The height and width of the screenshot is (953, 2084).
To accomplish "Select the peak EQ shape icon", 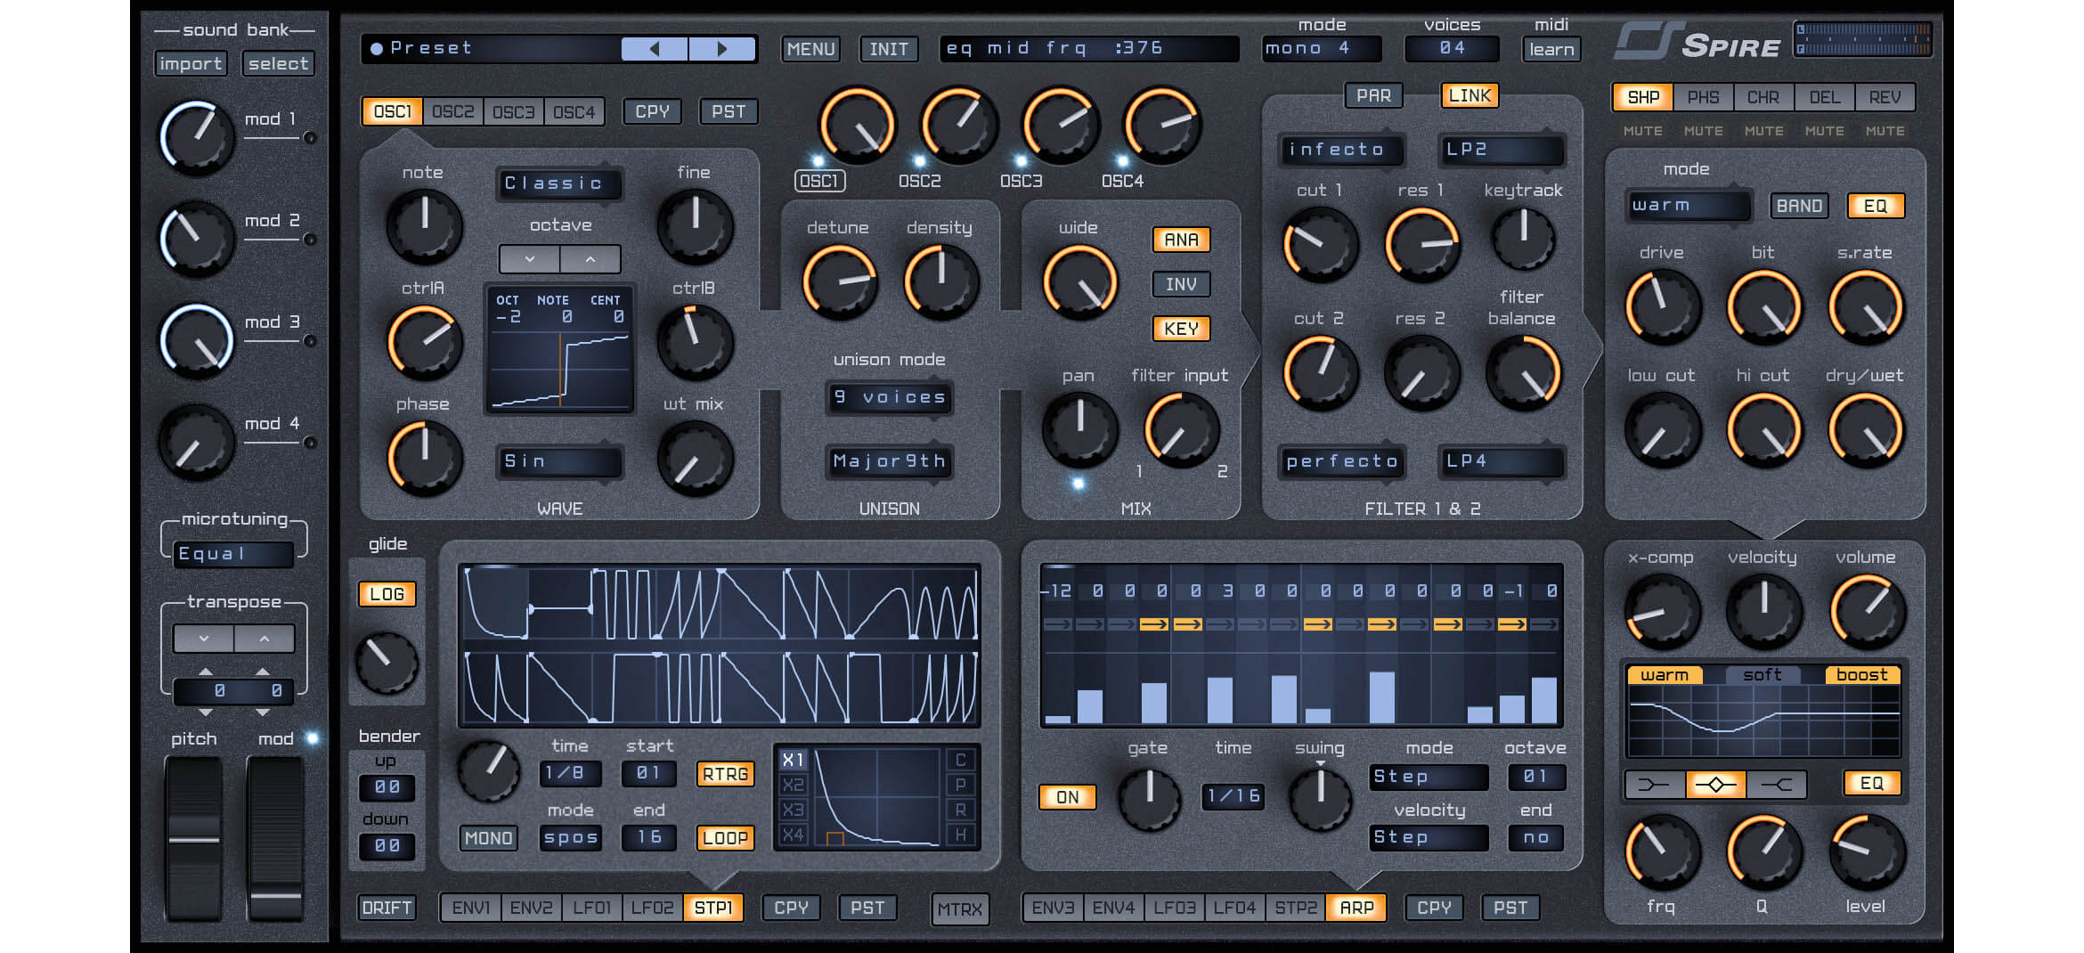I will pyautogui.click(x=1715, y=785).
